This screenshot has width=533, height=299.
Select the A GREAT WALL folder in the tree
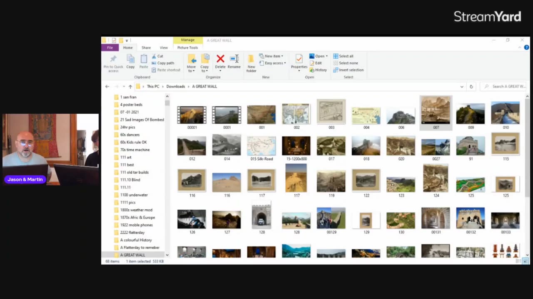[133, 255]
